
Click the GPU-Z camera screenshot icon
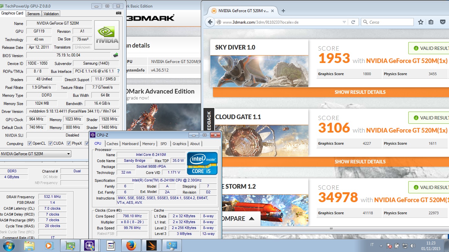[x=119, y=13]
